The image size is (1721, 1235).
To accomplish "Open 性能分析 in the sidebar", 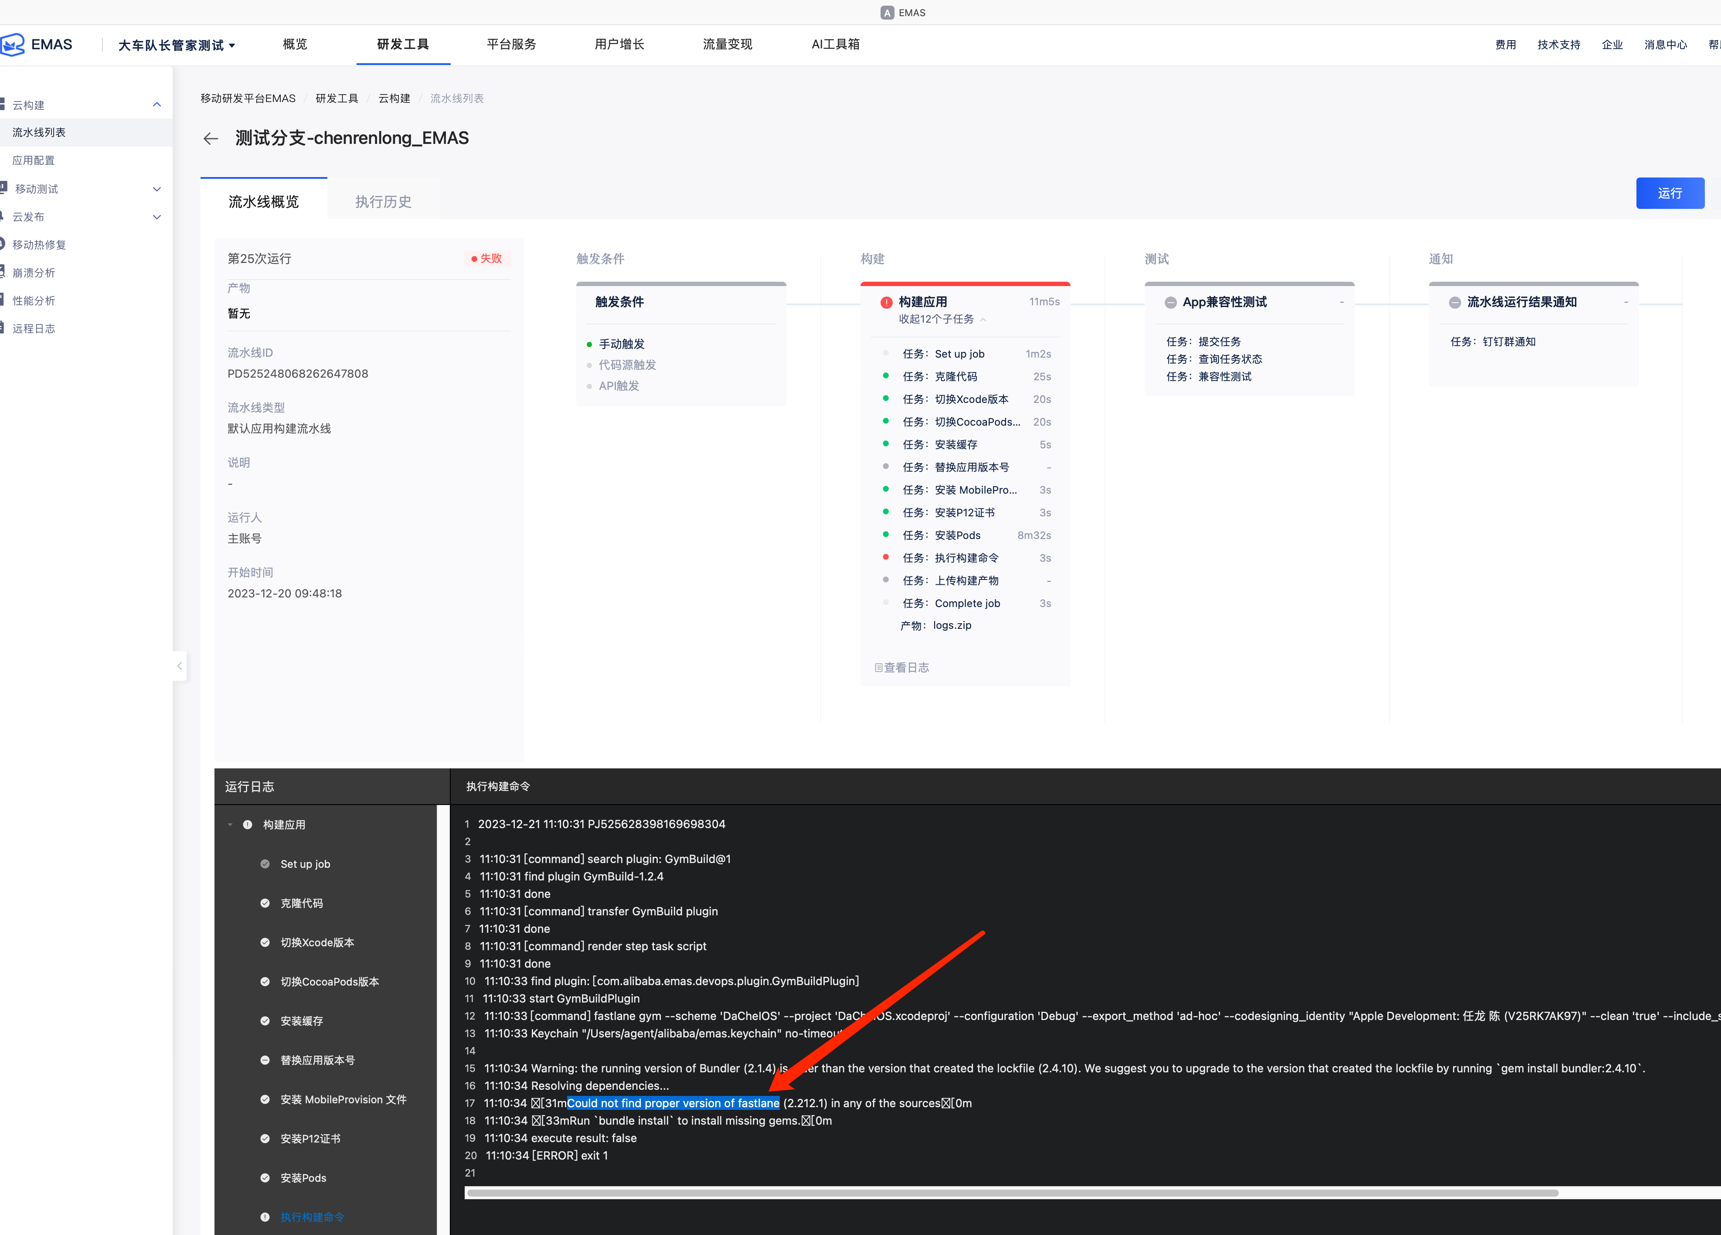I will pyautogui.click(x=34, y=300).
